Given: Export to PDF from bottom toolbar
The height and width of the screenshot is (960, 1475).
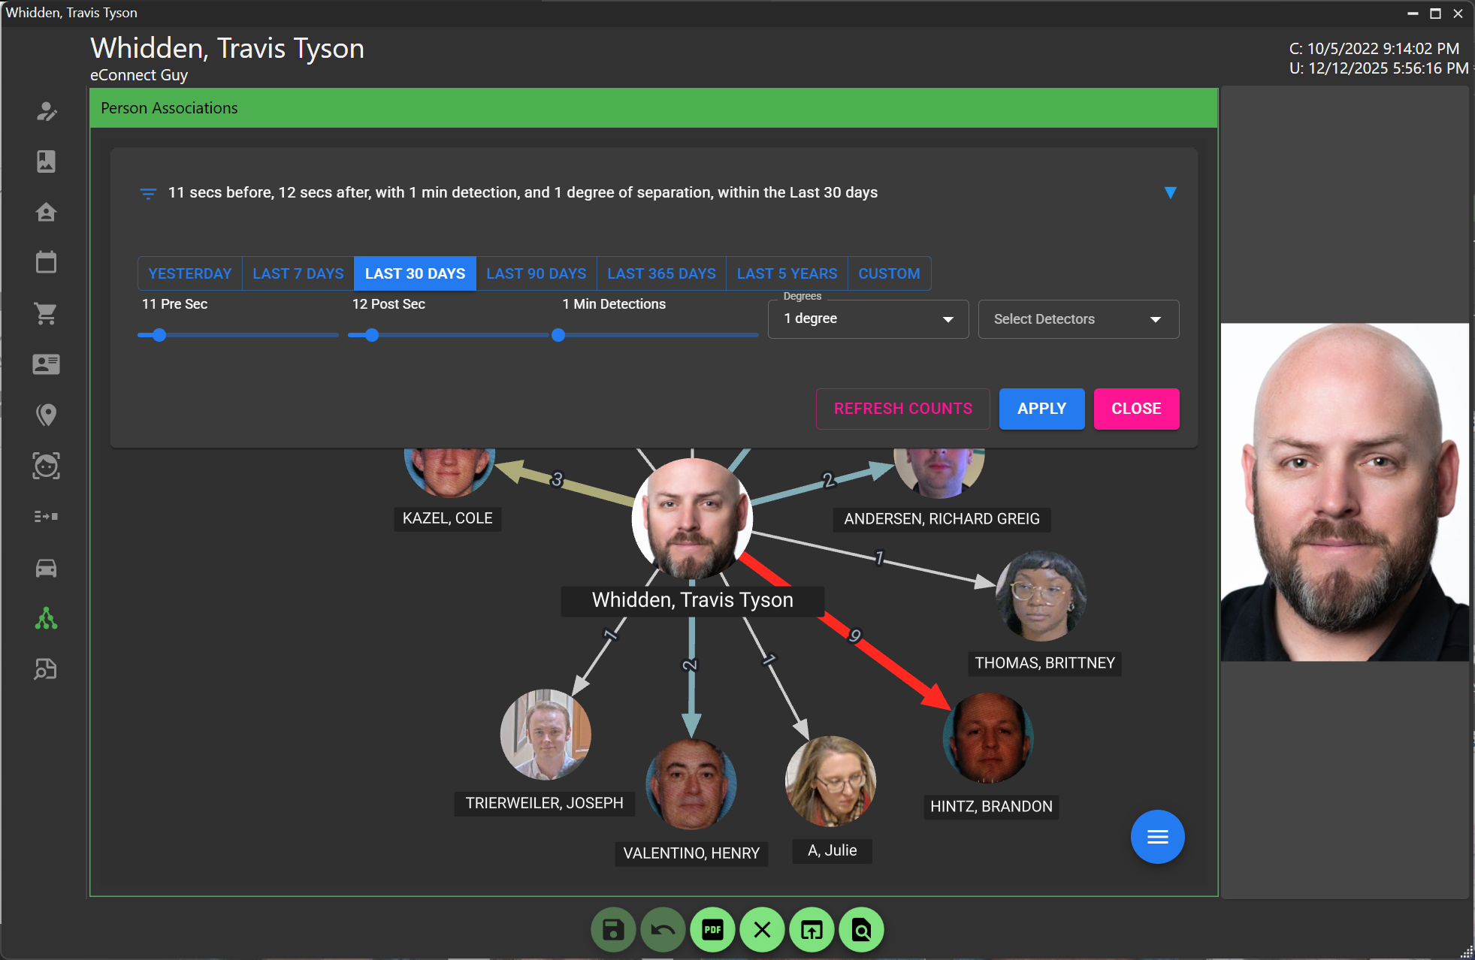Looking at the screenshot, I should pos(712,930).
